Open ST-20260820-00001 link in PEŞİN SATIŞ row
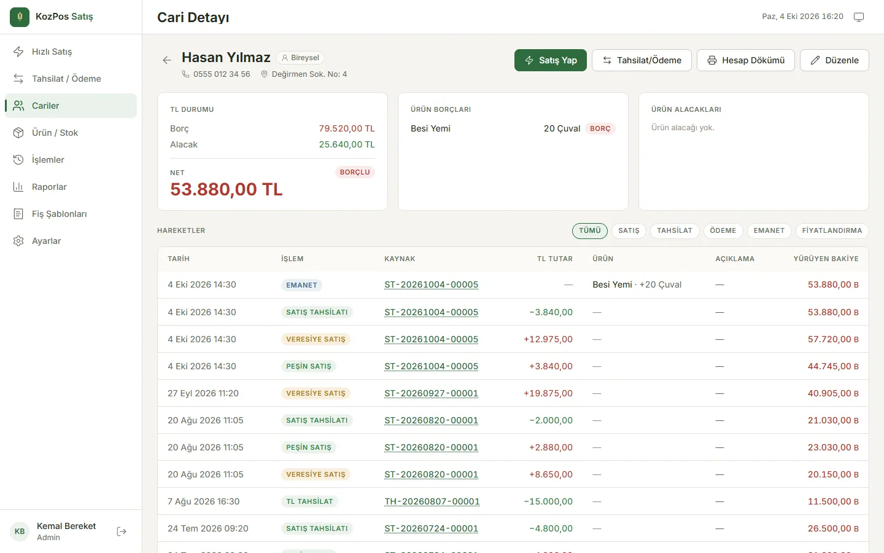 (x=431, y=447)
